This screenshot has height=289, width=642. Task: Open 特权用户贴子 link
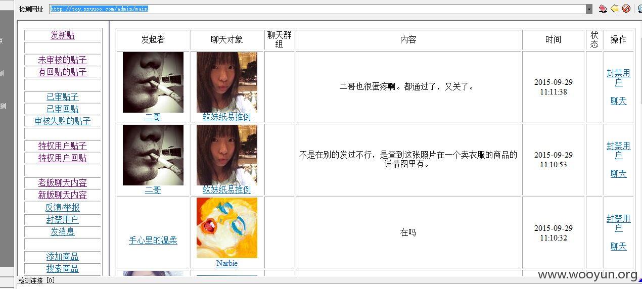pyautogui.click(x=63, y=146)
